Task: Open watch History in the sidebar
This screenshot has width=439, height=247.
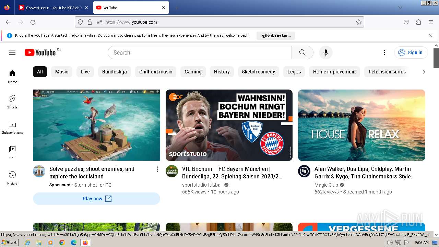Action: coord(12,178)
